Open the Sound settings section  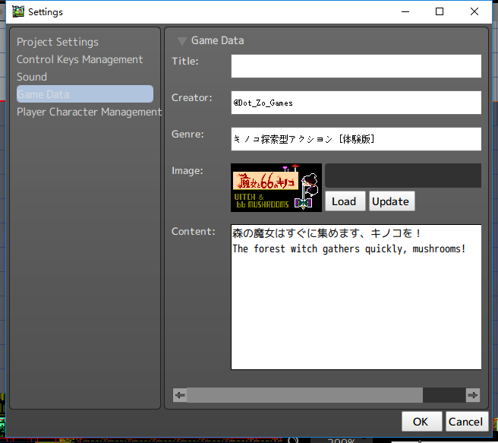click(32, 77)
